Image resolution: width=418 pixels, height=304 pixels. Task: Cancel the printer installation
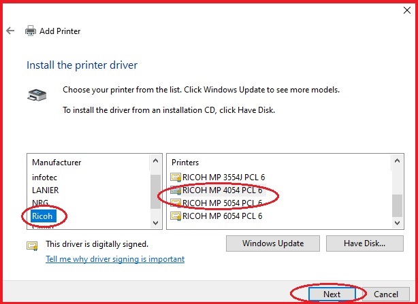pos(386,294)
